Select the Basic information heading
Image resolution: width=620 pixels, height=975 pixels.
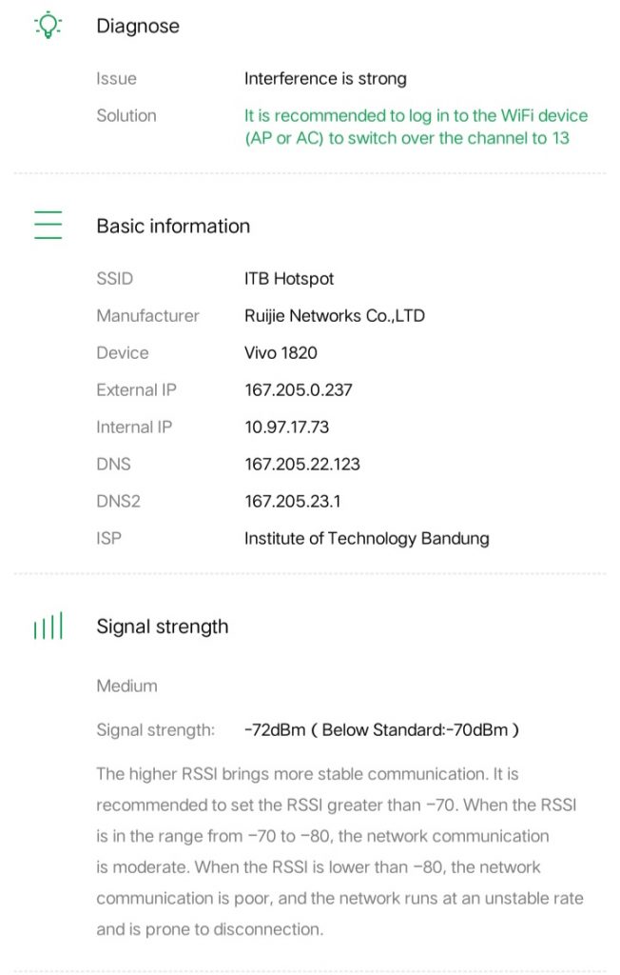point(173,227)
